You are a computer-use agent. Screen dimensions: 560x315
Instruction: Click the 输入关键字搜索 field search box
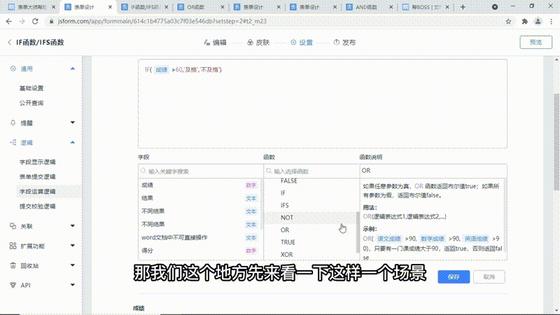click(199, 171)
